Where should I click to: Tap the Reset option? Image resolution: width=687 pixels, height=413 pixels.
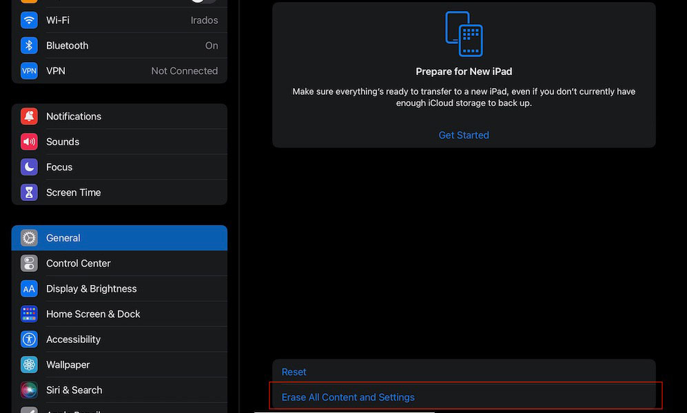pos(294,372)
